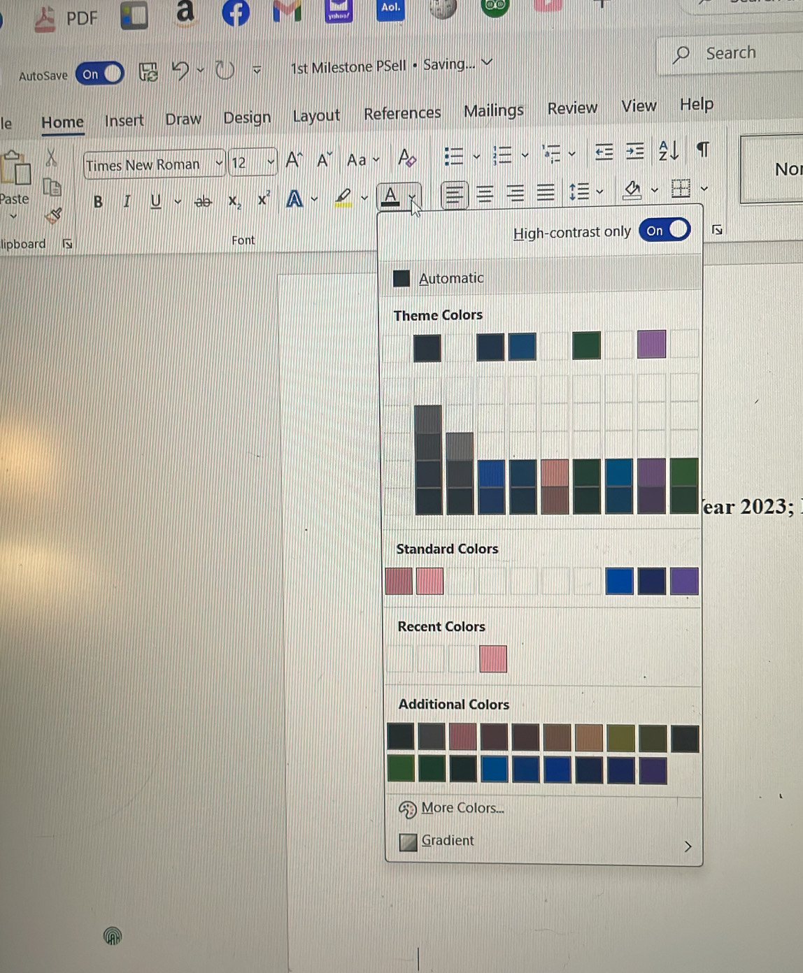Open the text highlight color dropdown arrow
This screenshot has height=973, width=803.
pos(364,199)
